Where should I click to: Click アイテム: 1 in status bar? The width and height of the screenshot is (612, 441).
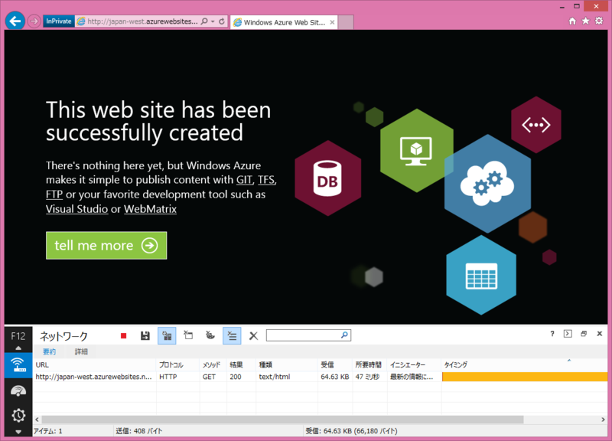(48, 431)
